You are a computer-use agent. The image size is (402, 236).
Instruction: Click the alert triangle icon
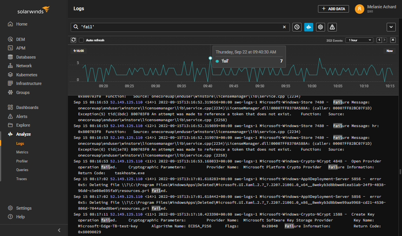pos(332,27)
